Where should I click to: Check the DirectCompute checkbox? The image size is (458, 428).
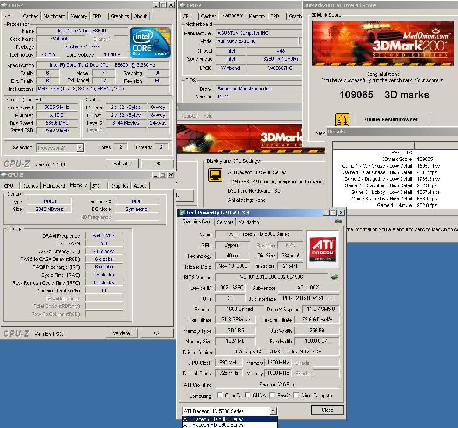point(296,395)
